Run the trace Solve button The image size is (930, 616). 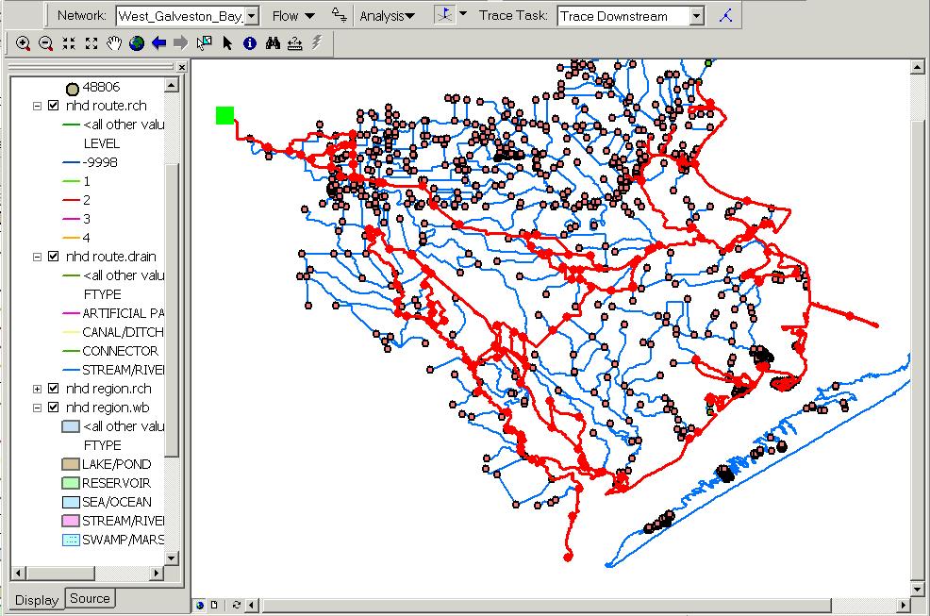724,16
